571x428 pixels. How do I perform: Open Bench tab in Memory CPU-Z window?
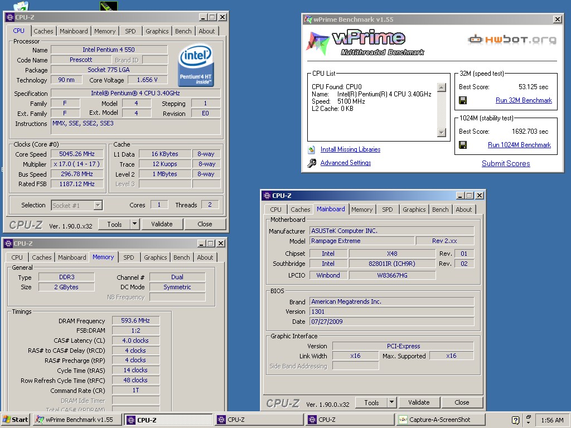coord(182,257)
